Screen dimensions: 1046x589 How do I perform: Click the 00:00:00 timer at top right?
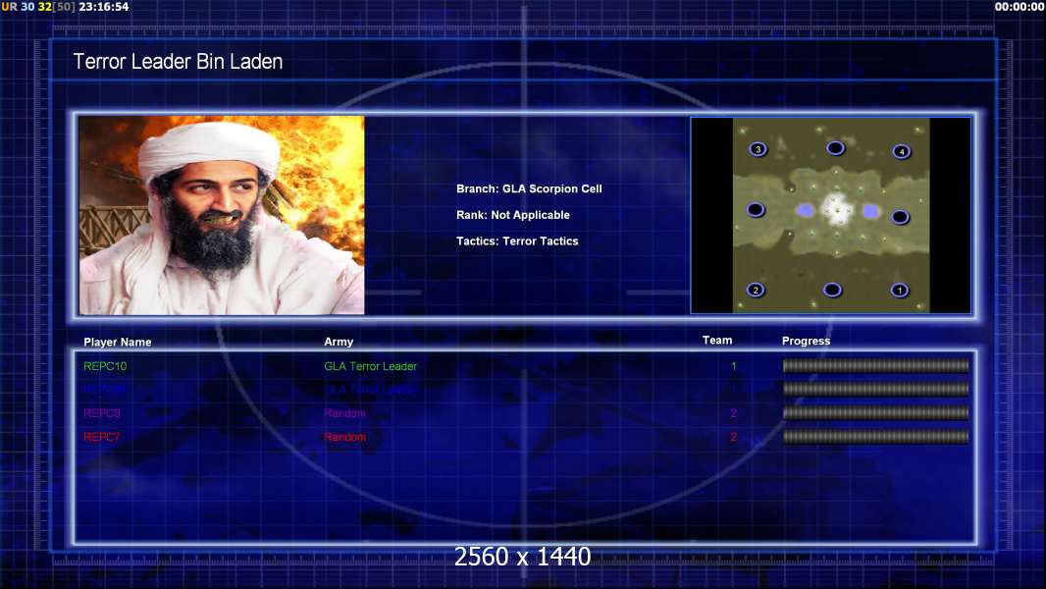pos(1019,7)
